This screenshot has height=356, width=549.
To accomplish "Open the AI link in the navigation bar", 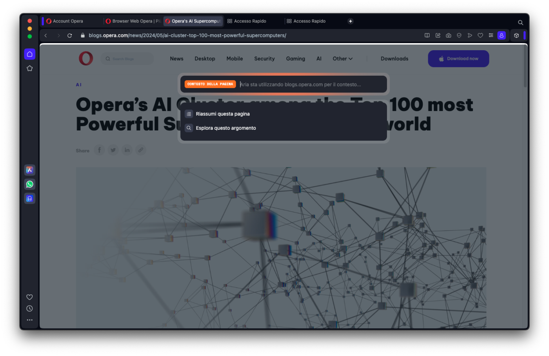I will (319, 59).
